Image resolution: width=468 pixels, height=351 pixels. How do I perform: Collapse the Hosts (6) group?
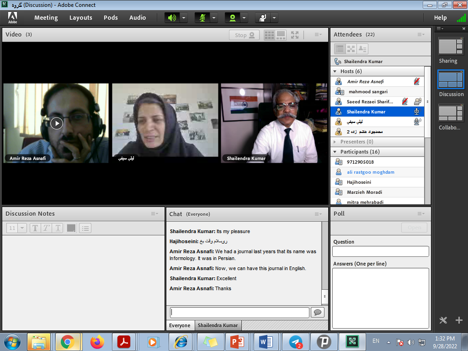point(335,71)
